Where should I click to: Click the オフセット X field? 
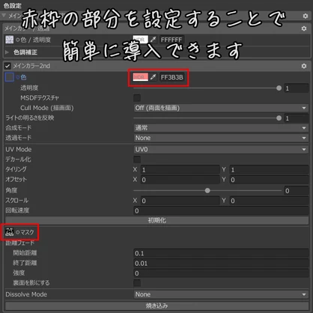(180, 180)
